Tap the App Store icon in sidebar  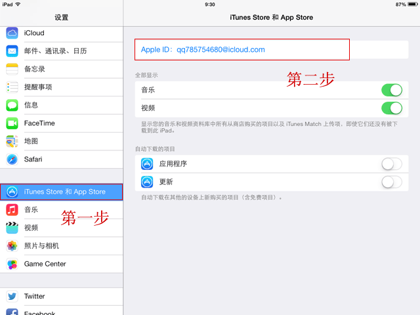click(12, 192)
